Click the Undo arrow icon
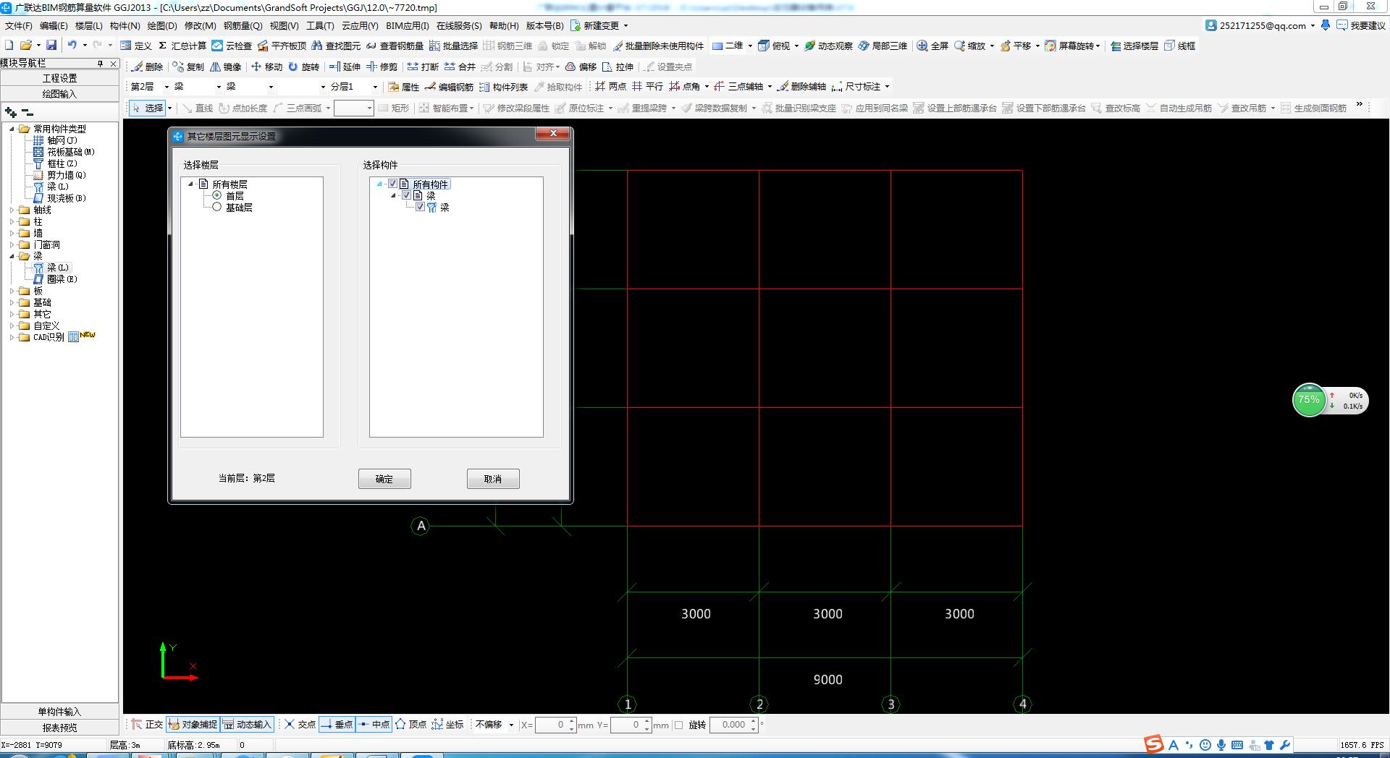 tap(72, 45)
